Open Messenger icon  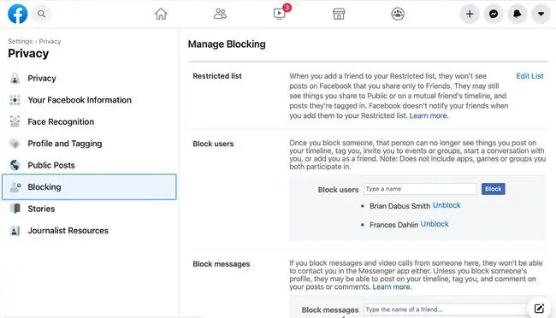click(494, 14)
